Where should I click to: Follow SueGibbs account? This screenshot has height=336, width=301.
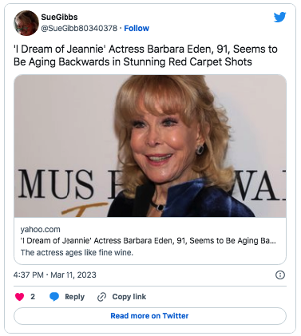(x=137, y=28)
